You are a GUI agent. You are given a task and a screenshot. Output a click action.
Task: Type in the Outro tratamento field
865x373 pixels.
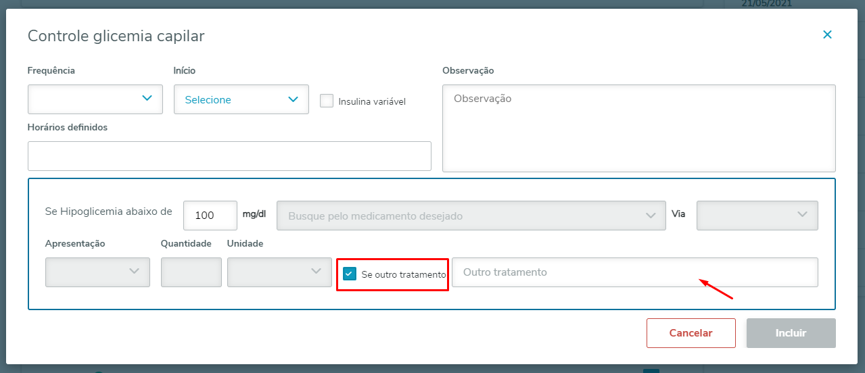coord(634,272)
